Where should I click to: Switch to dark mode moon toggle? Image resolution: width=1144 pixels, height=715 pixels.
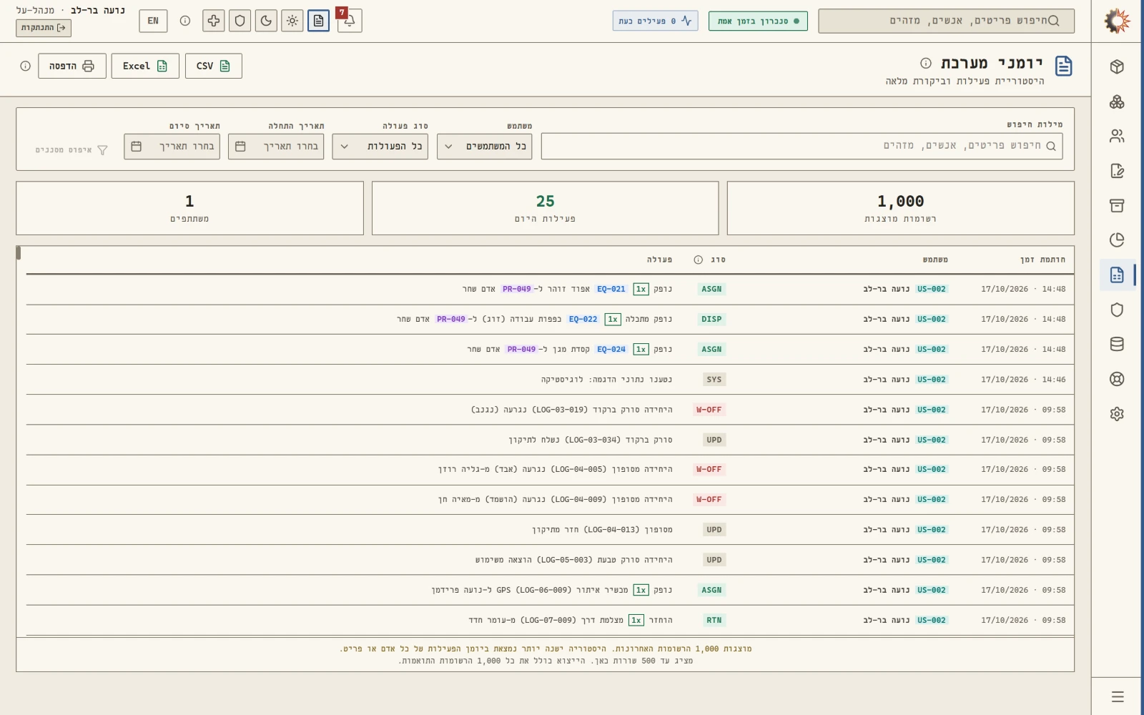266,21
